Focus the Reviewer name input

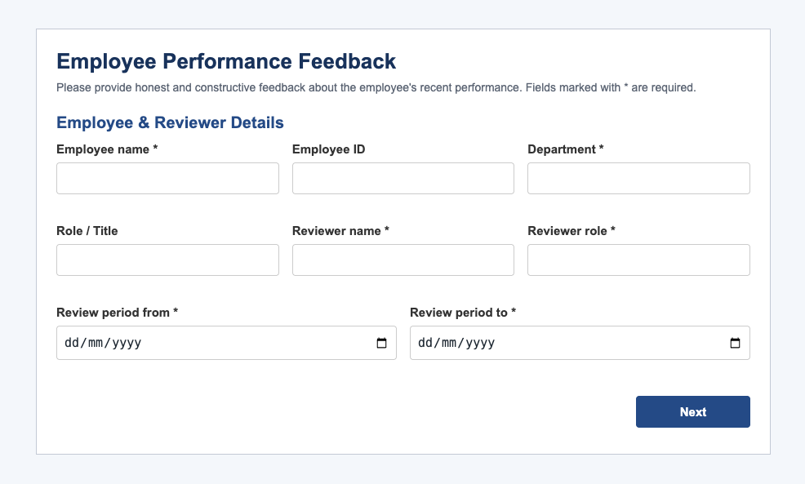403,260
